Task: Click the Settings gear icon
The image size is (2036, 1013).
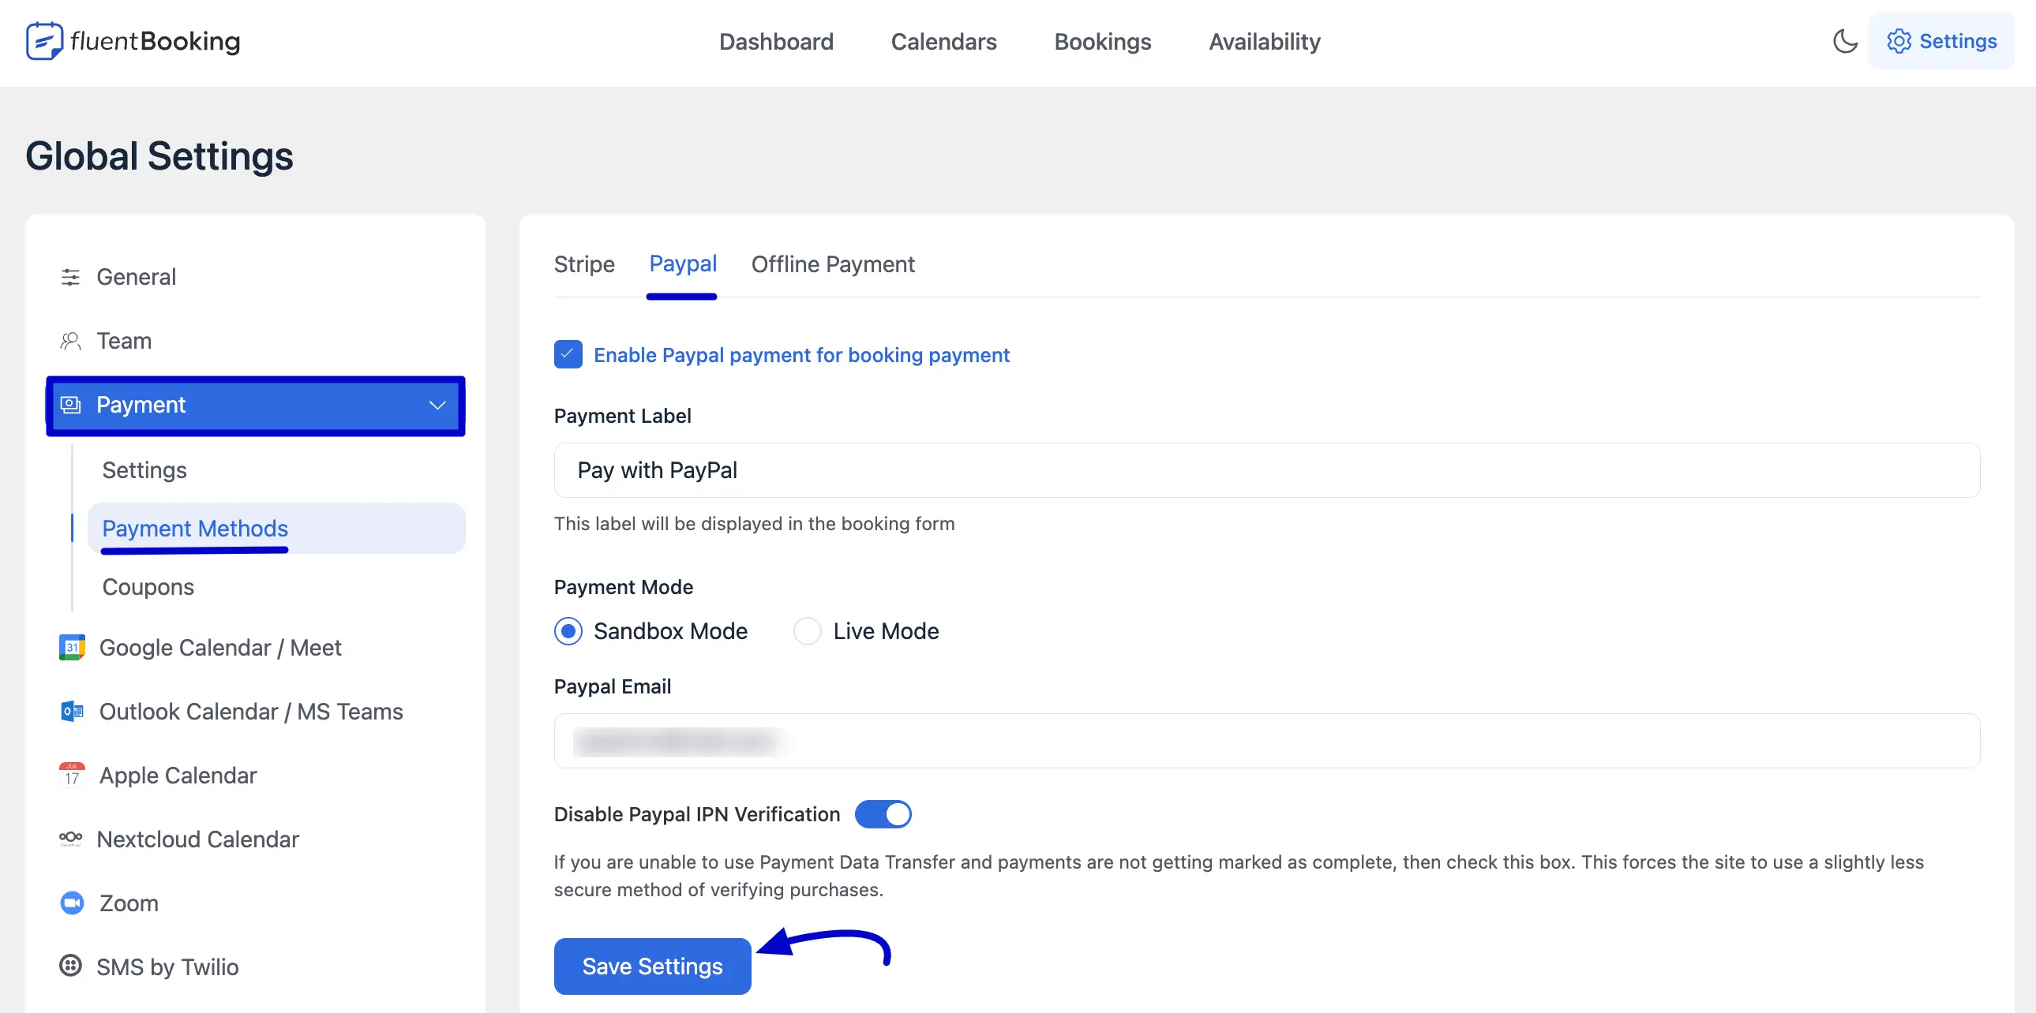Action: click(1899, 41)
